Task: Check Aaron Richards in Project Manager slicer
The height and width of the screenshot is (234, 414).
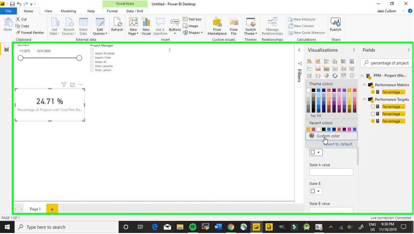Action: (92, 53)
